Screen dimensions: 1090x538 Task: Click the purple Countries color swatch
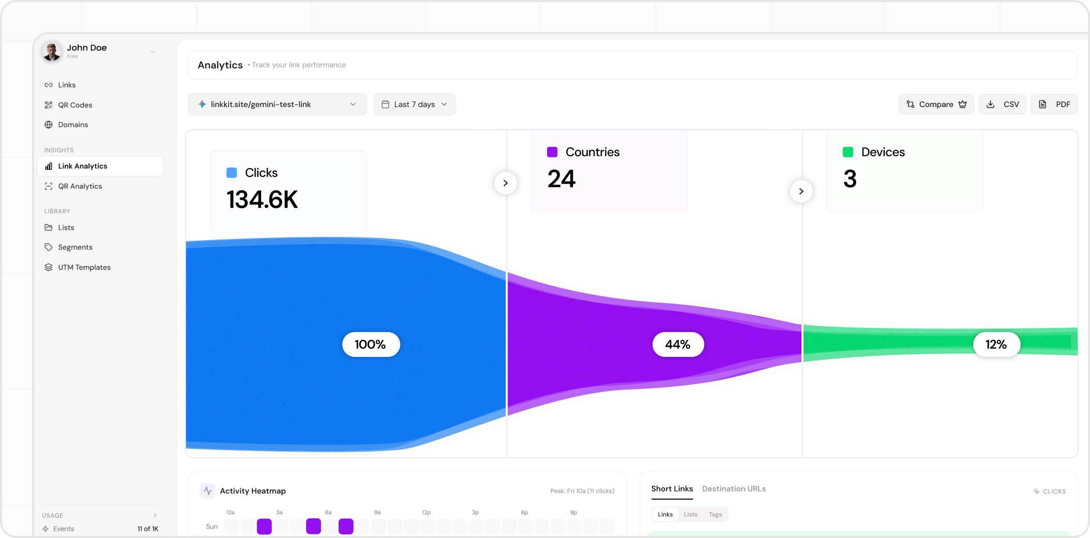coord(552,152)
